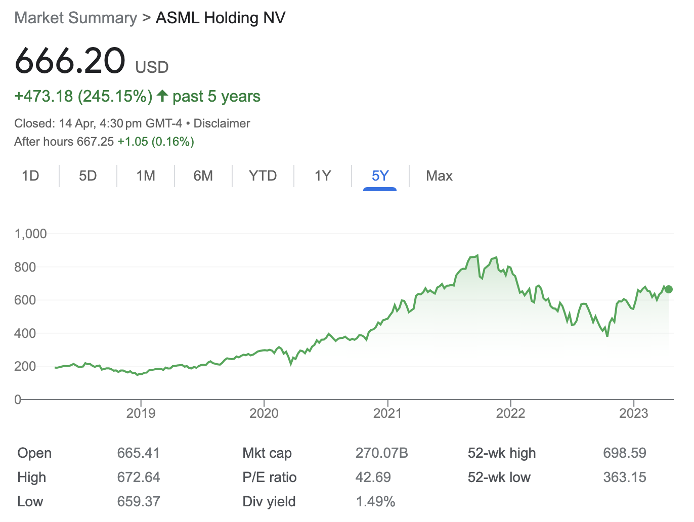Select the YTD tab

pos(263,176)
